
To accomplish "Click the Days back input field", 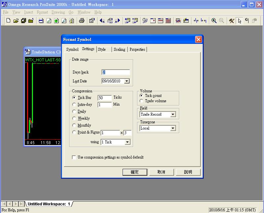I will pyautogui.click(x=116, y=72).
